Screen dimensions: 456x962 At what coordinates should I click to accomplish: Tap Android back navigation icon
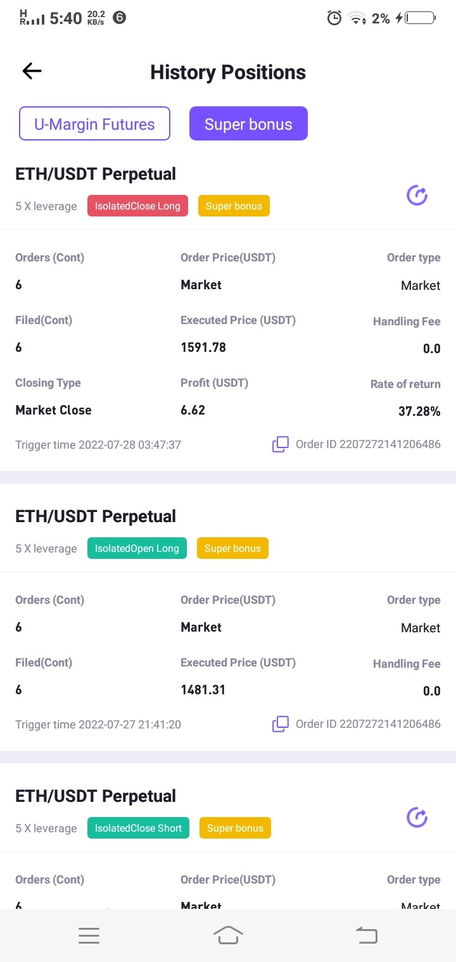[x=366, y=935]
